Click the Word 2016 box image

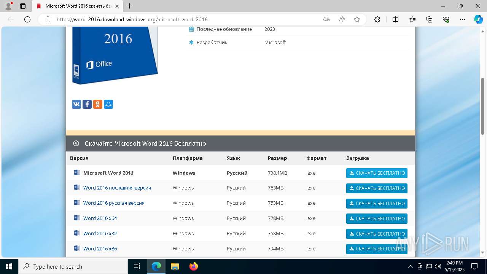click(x=115, y=55)
